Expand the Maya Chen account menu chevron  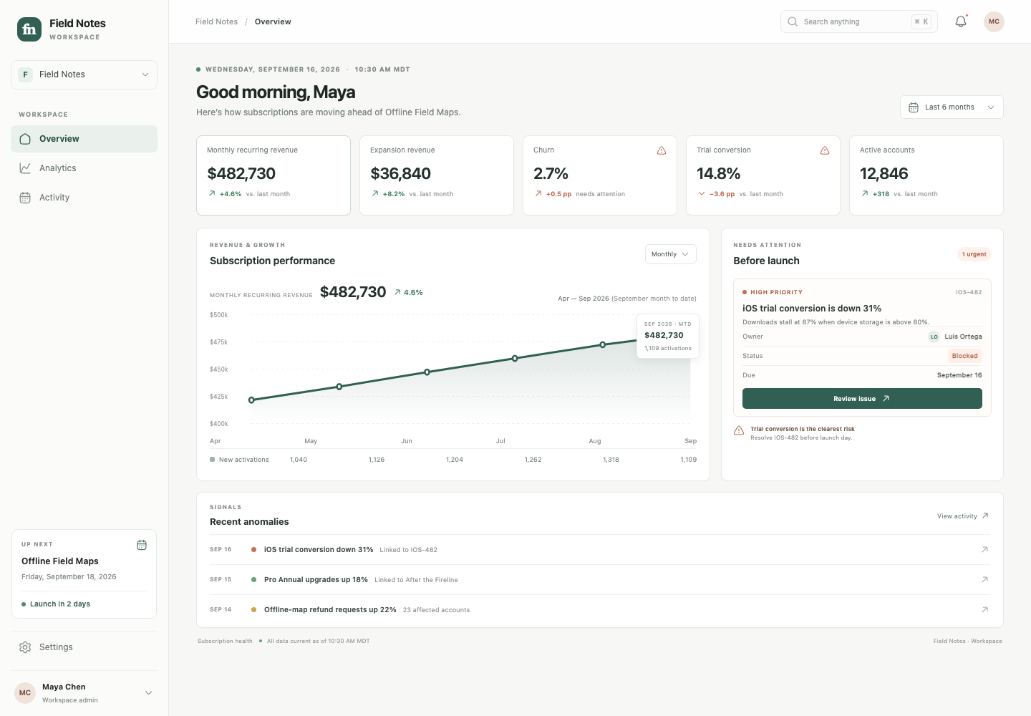click(148, 693)
